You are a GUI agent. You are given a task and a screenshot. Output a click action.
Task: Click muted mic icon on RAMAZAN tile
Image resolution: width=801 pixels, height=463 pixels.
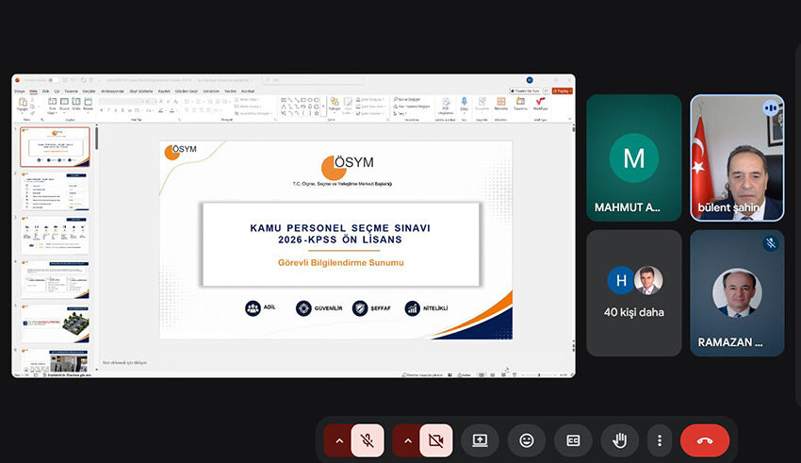(x=770, y=243)
